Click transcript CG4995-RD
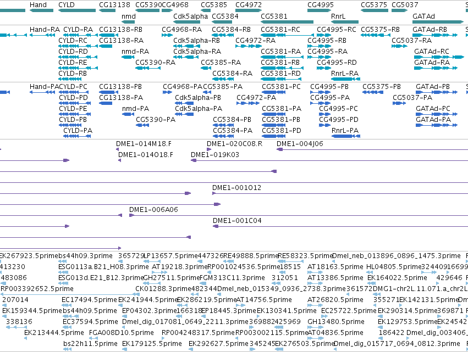Viewport: 468px width, 352px height. [x=337, y=63]
